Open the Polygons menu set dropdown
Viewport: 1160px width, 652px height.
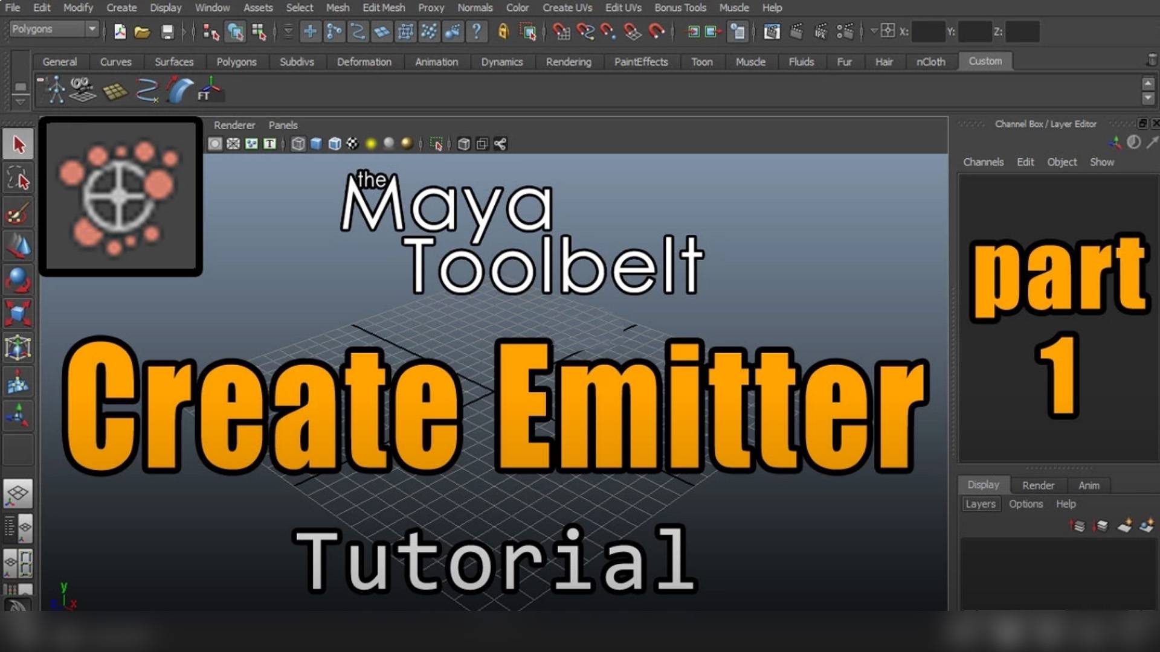54,29
